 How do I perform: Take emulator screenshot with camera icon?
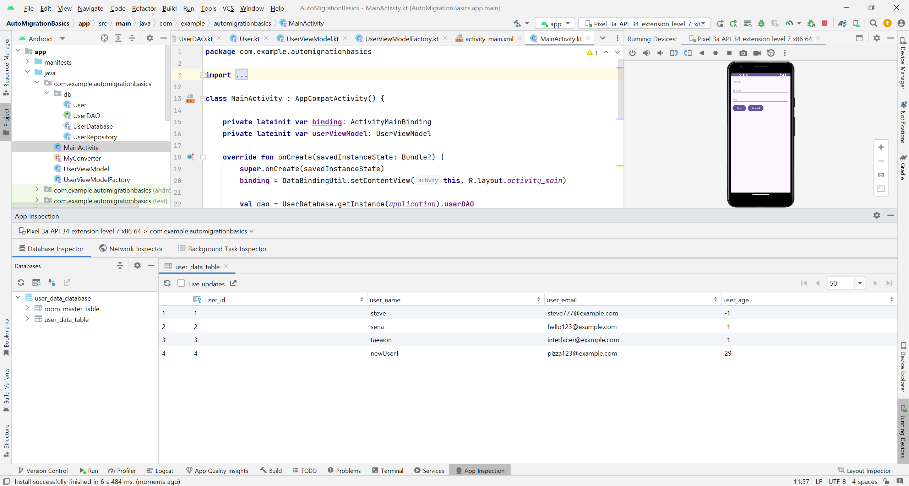point(743,53)
